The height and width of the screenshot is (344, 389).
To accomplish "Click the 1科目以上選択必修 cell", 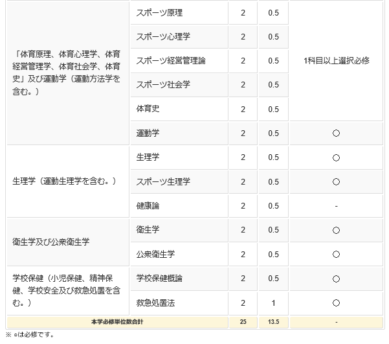I will [337, 61].
